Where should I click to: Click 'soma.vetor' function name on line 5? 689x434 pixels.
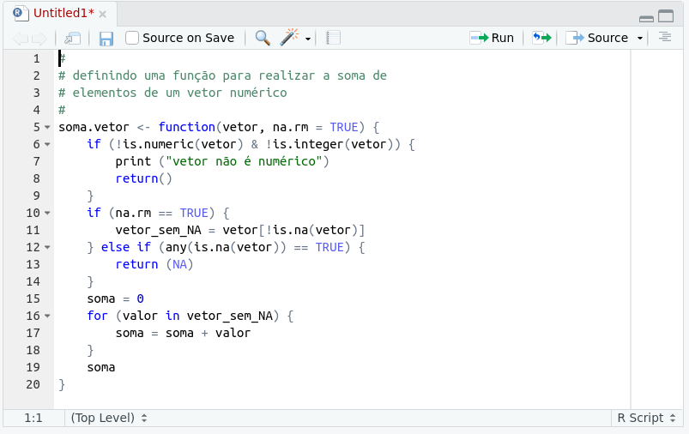pos(94,128)
